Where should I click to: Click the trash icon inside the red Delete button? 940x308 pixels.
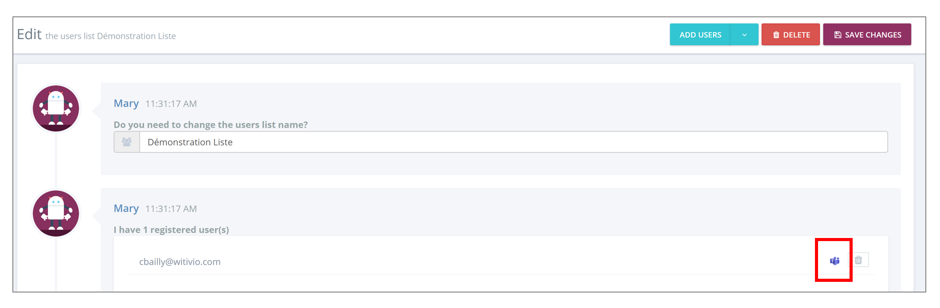pos(776,35)
